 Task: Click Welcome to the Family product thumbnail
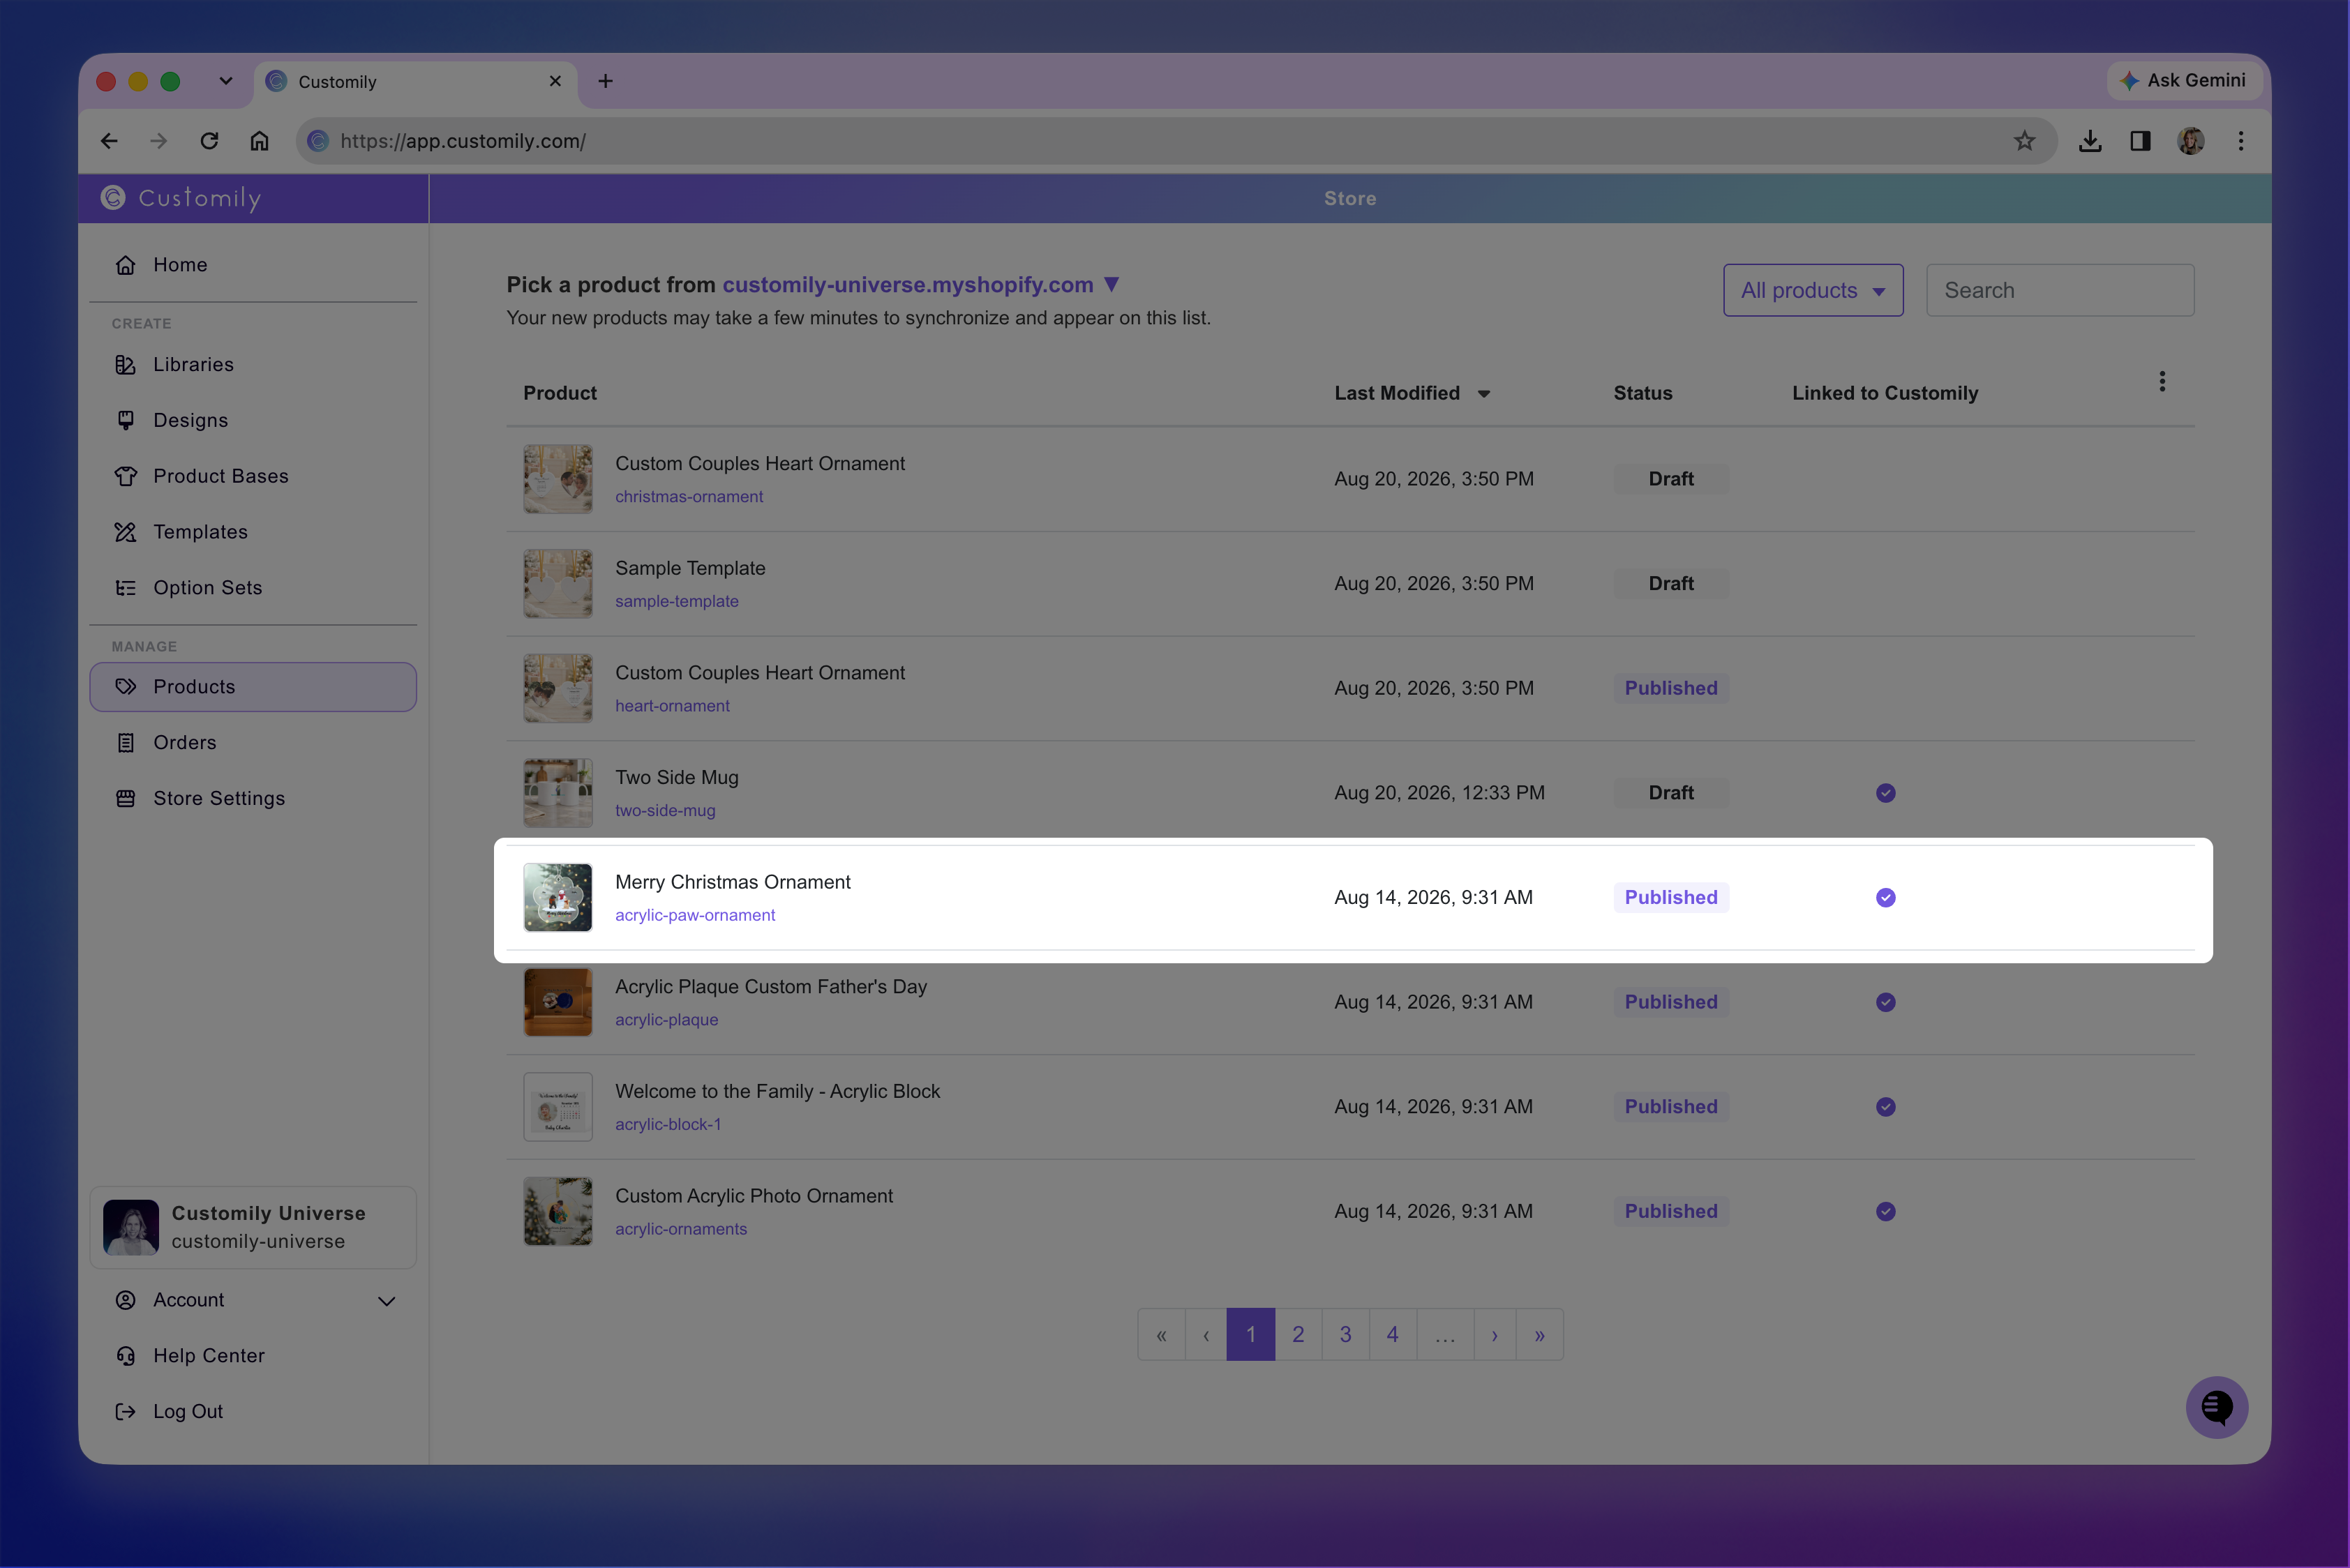click(558, 1107)
